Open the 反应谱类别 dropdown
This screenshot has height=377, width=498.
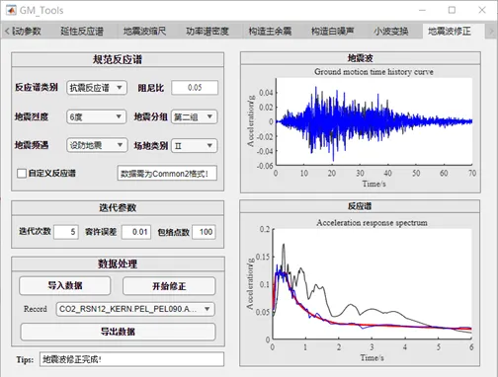click(97, 88)
